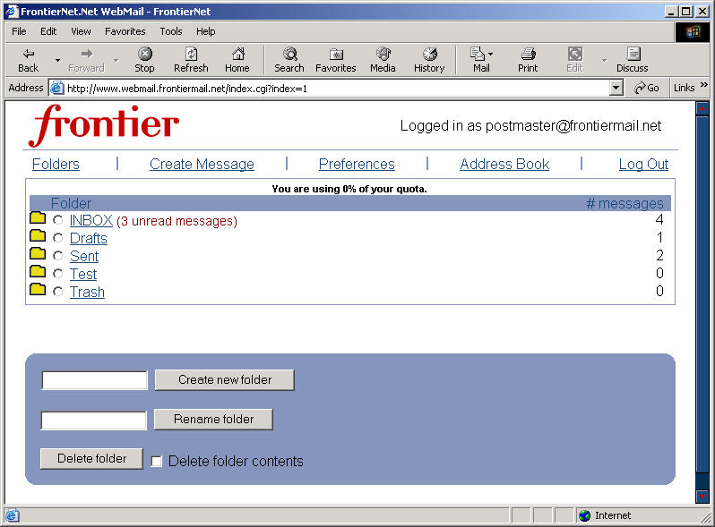Click the Create Message link
The width and height of the screenshot is (715, 527).
[202, 164]
